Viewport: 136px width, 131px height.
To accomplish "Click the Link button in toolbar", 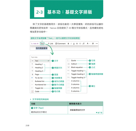I will tap(50, 43).
